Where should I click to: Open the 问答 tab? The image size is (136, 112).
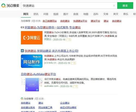pyautogui.click(x=46, y=14)
